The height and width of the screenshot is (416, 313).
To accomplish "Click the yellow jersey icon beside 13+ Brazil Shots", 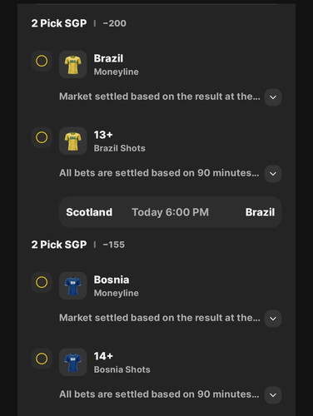I will pyautogui.click(x=73, y=141).
